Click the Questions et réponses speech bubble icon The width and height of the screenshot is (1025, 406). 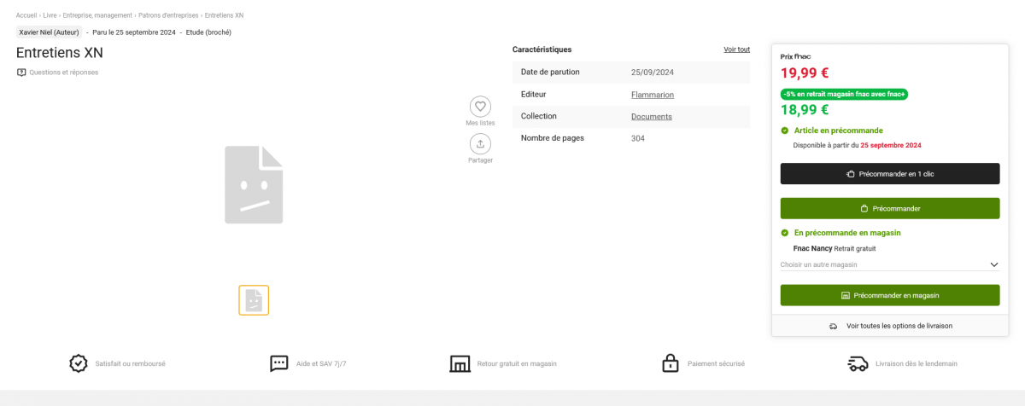[x=21, y=72]
